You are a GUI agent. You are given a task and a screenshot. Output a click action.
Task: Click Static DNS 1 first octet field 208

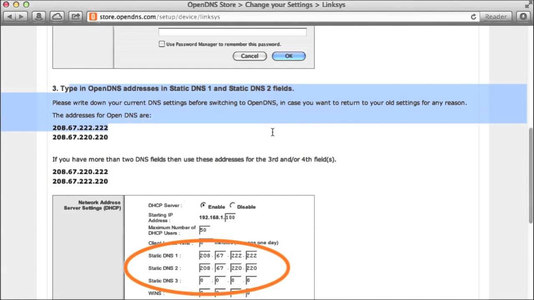coord(205,255)
